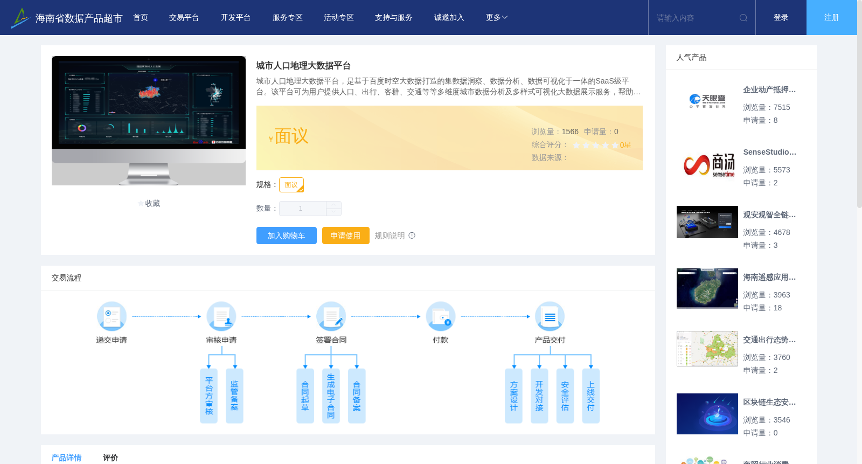
Task: Expand the 更多 navigation dropdown
Action: (497, 18)
